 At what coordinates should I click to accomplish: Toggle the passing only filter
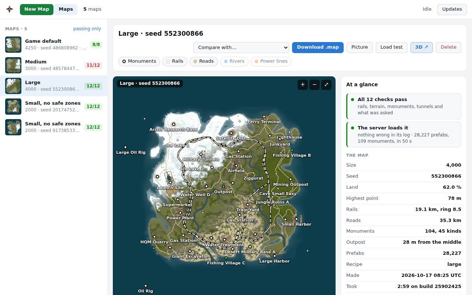[x=87, y=29]
